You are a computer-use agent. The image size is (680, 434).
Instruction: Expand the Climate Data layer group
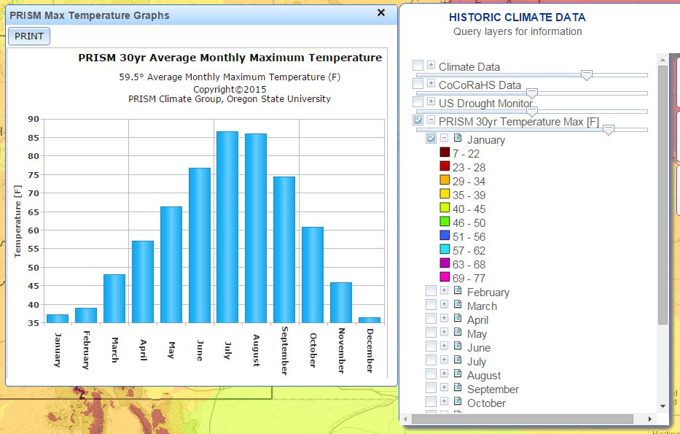(x=431, y=66)
